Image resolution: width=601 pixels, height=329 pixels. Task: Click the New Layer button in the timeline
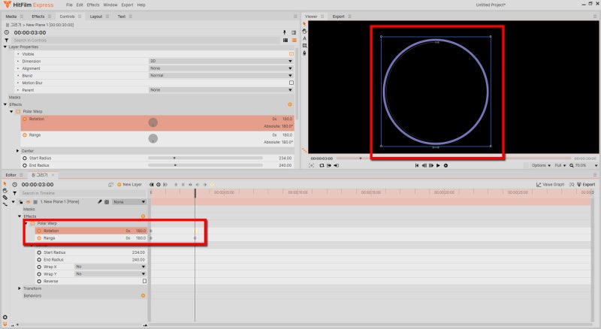pos(129,185)
